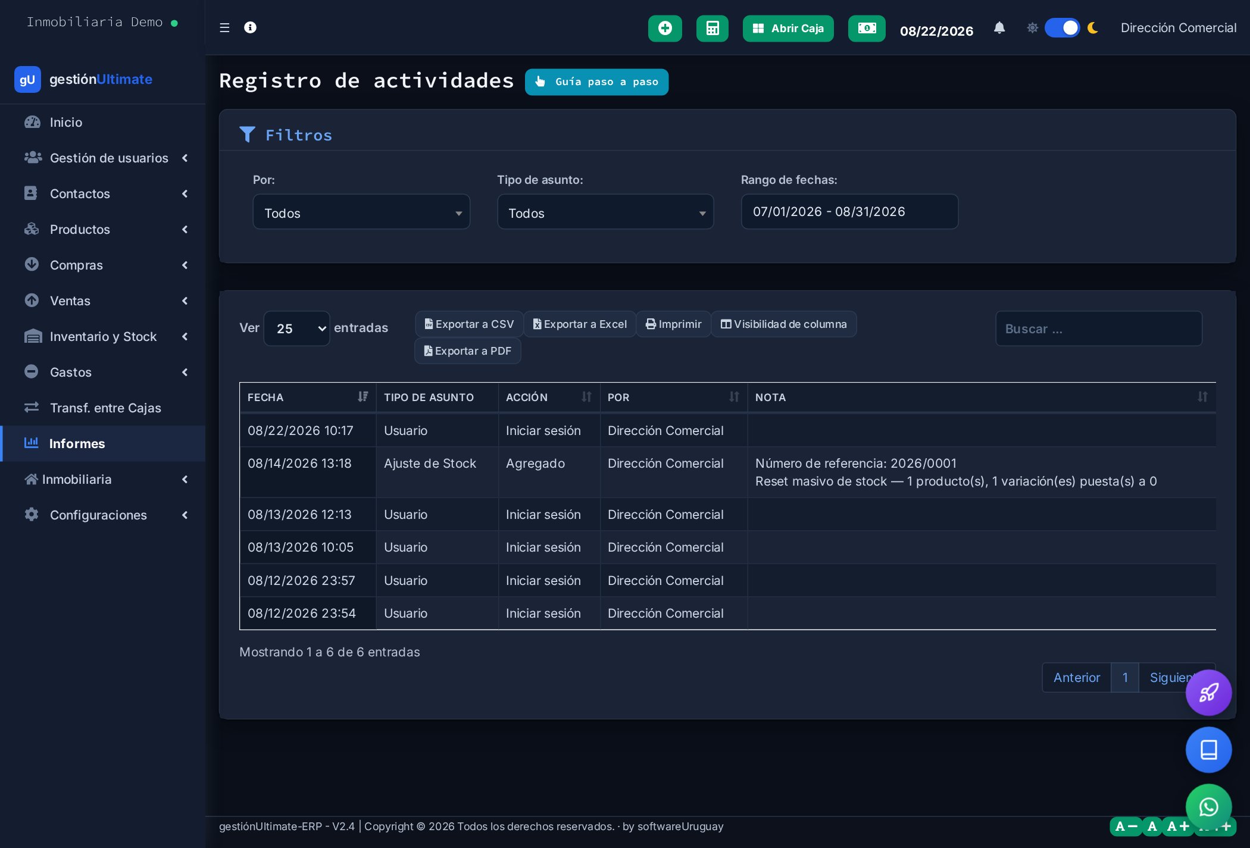The height and width of the screenshot is (848, 1250).
Task: Expand the Contactos sidebar menu
Action: click(104, 193)
